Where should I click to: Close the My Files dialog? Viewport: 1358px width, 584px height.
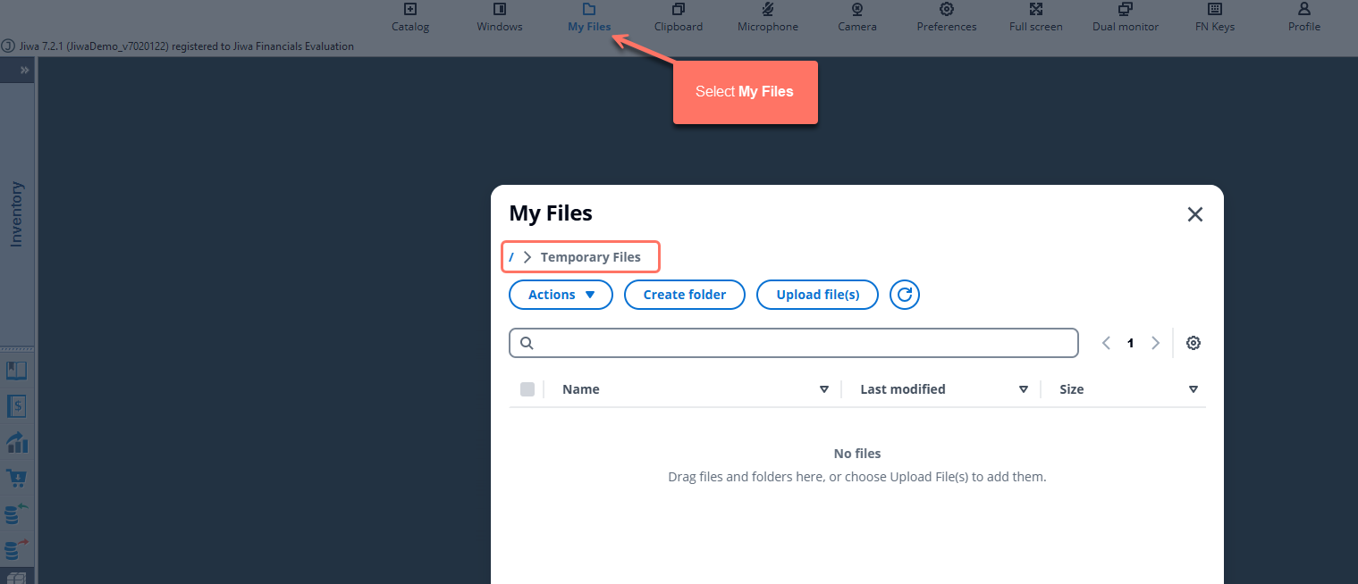coord(1195,214)
